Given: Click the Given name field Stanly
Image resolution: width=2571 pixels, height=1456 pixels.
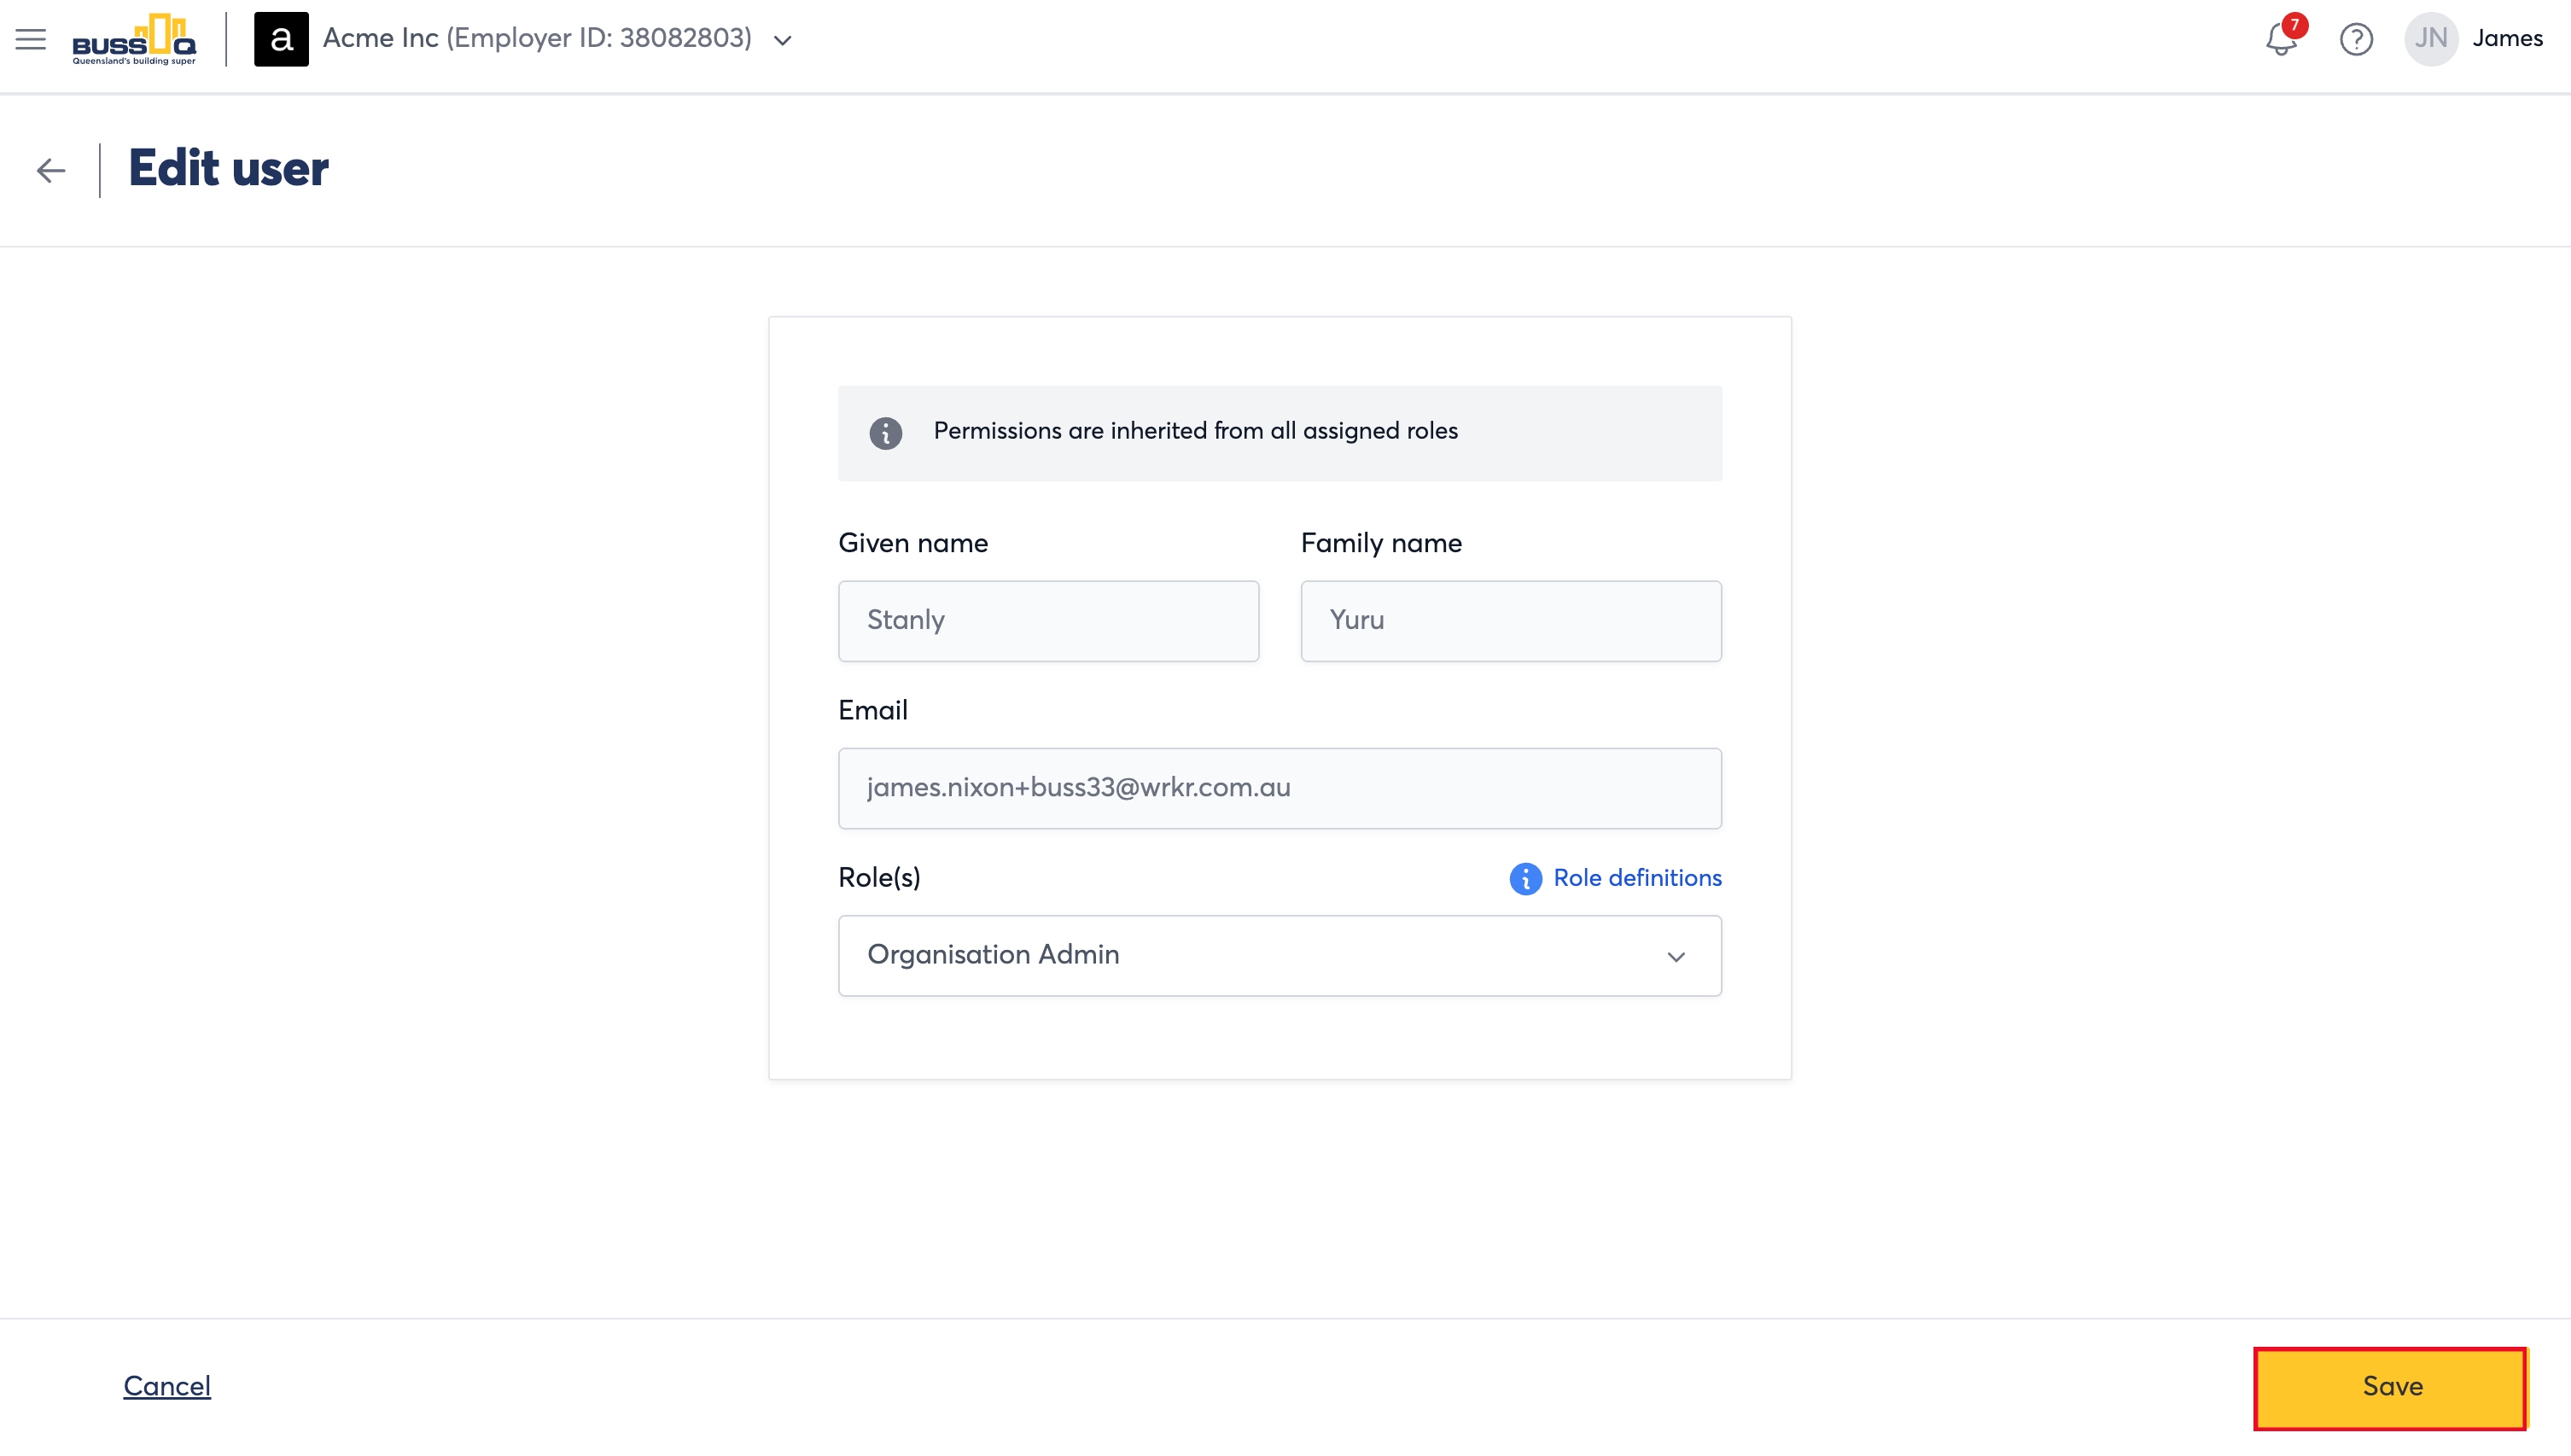Looking at the screenshot, I should [x=1048, y=620].
